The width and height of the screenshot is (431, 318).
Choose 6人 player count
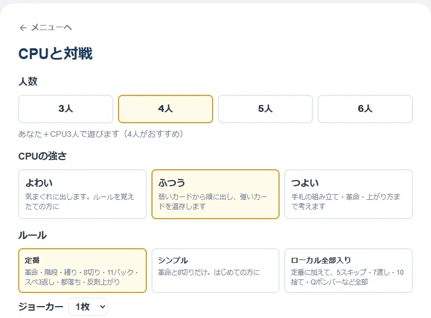pos(365,109)
